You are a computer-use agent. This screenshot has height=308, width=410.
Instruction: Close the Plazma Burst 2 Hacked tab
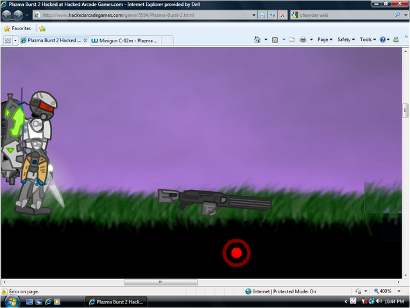(x=85, y=40)
